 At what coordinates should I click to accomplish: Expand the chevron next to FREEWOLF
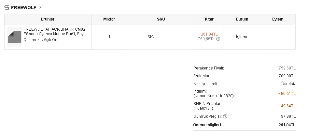(x=40, y=7)
